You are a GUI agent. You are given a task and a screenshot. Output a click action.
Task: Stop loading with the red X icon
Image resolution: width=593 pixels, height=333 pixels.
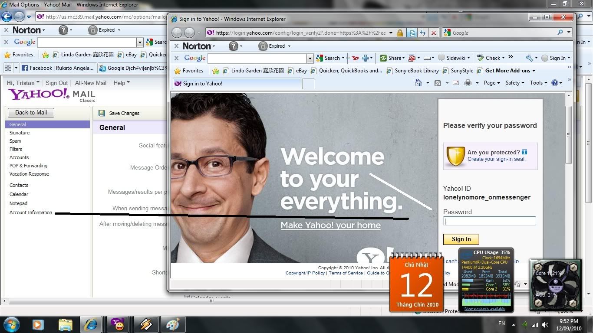[x=433, y=33]
